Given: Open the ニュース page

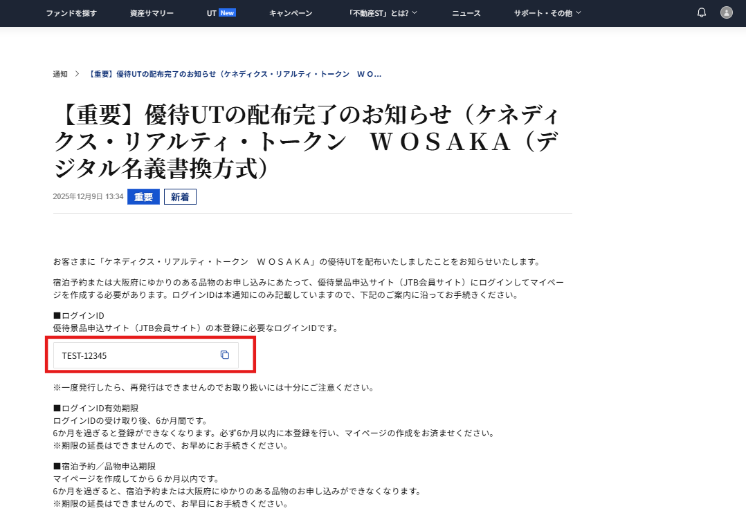Looking at the screenshot, I should [x=466, y=13].
